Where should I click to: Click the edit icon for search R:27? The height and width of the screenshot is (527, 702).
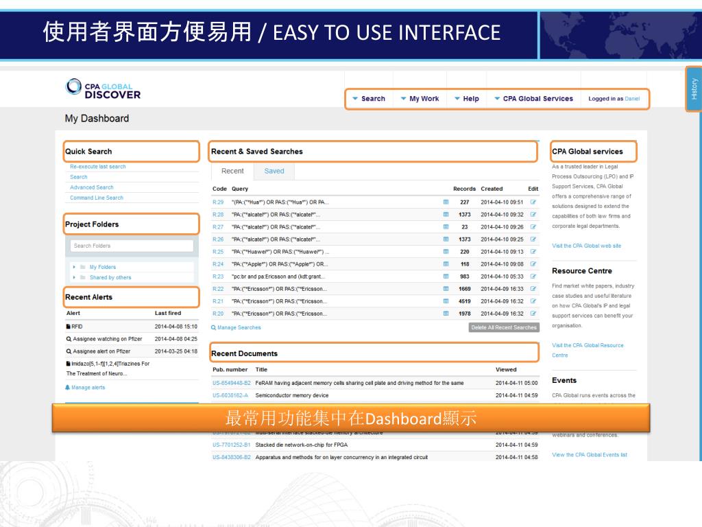pyautogui.click(x=533, y=226)
